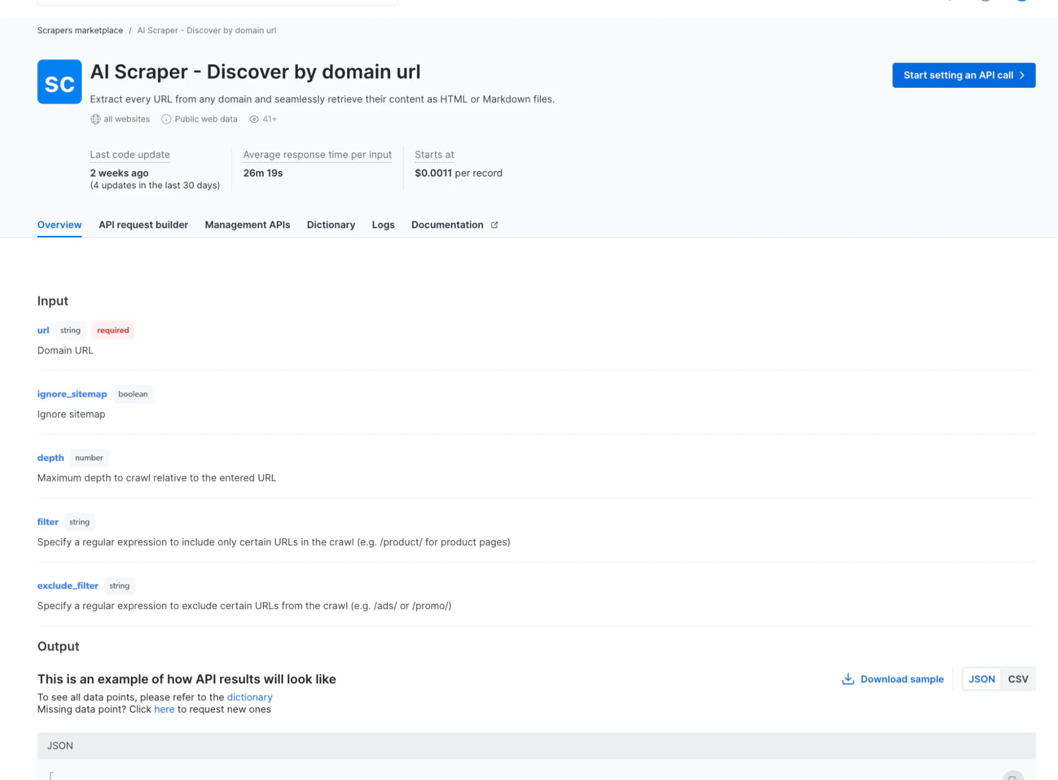Screen dimensions: 1058x780
Task: Switch output format to CSV
Action: click(1018, 679)
